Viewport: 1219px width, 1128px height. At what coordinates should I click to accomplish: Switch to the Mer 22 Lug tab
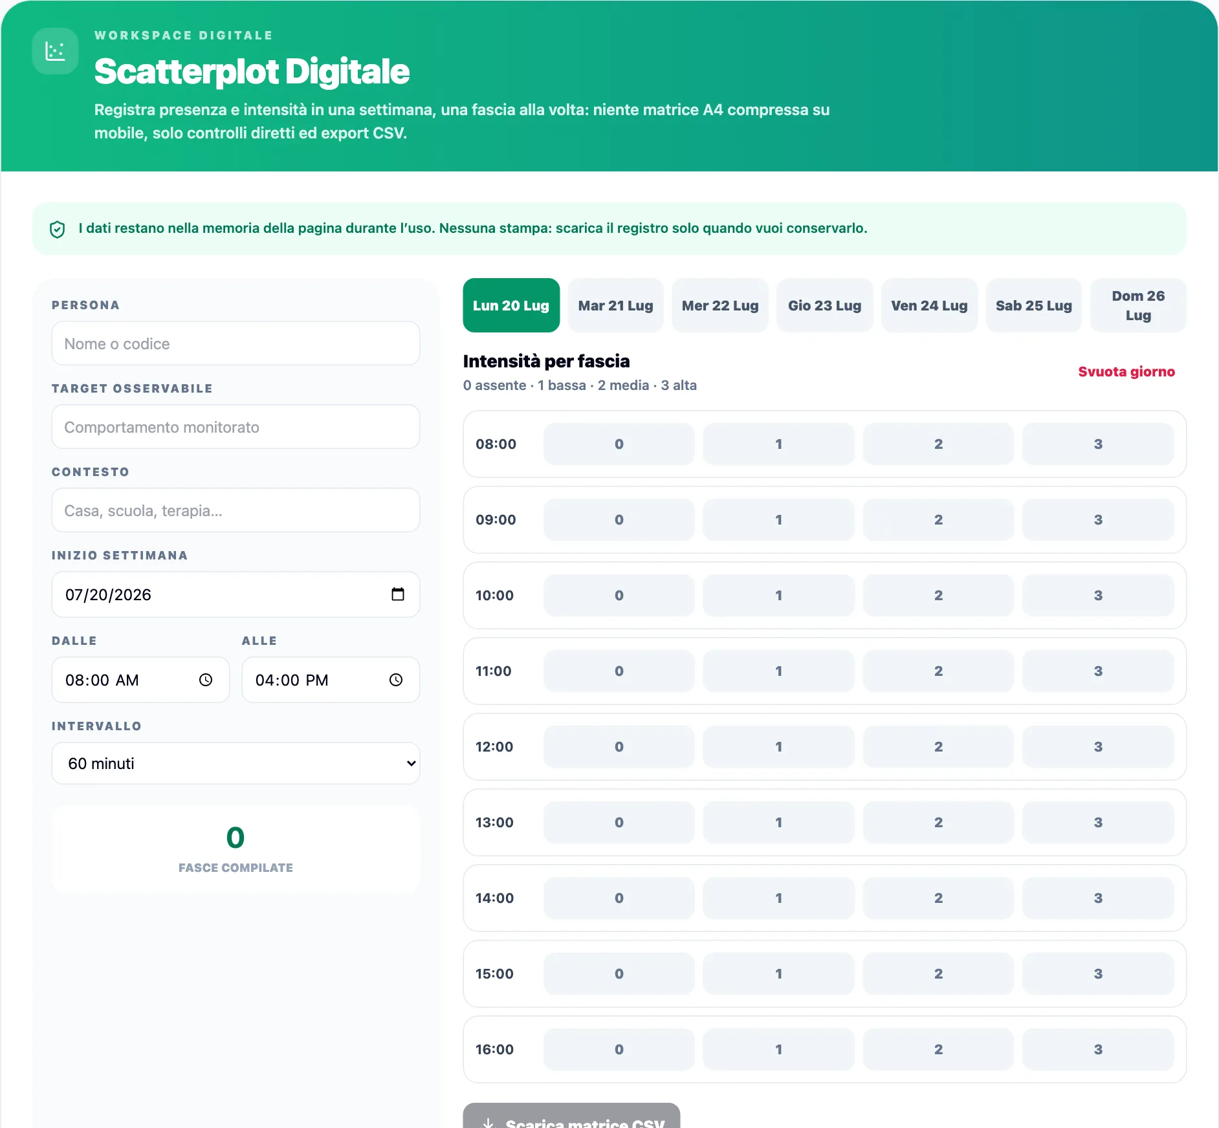coord(720,305)
